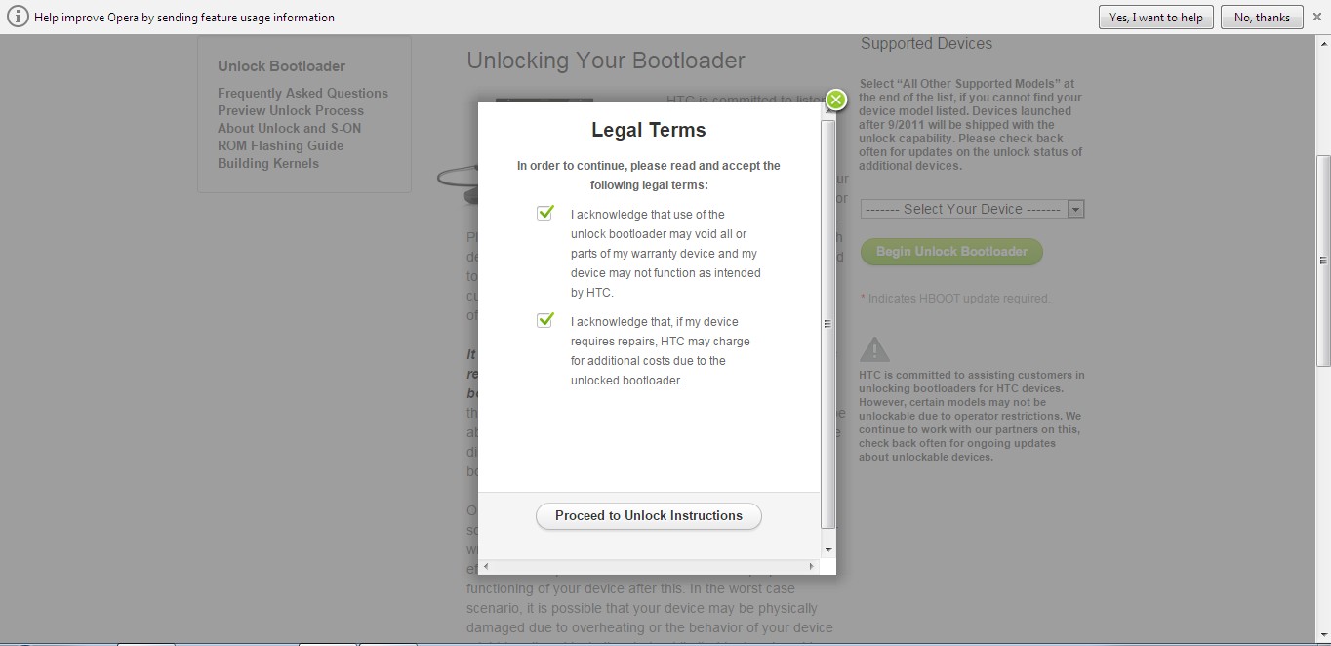Open ROM Flashing Guide link

click(x=280, y=146)
